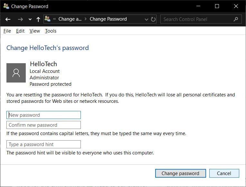Cancel the password change

click(x=224, y=173)
